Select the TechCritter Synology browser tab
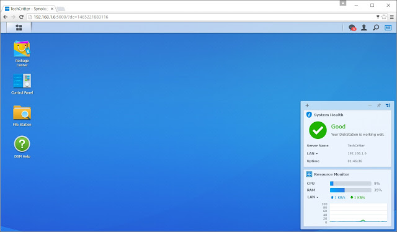The width and height of the screenshot is (397, 232). tap(29, 9)
